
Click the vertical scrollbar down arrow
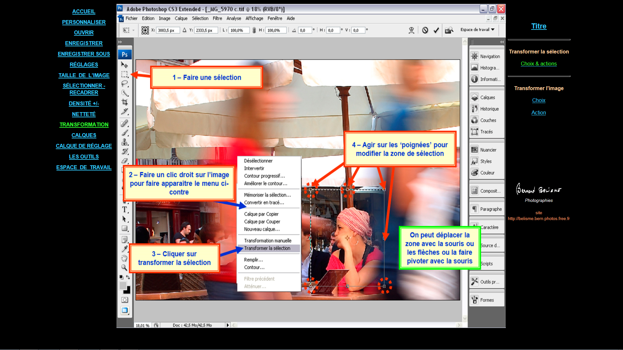465,318
